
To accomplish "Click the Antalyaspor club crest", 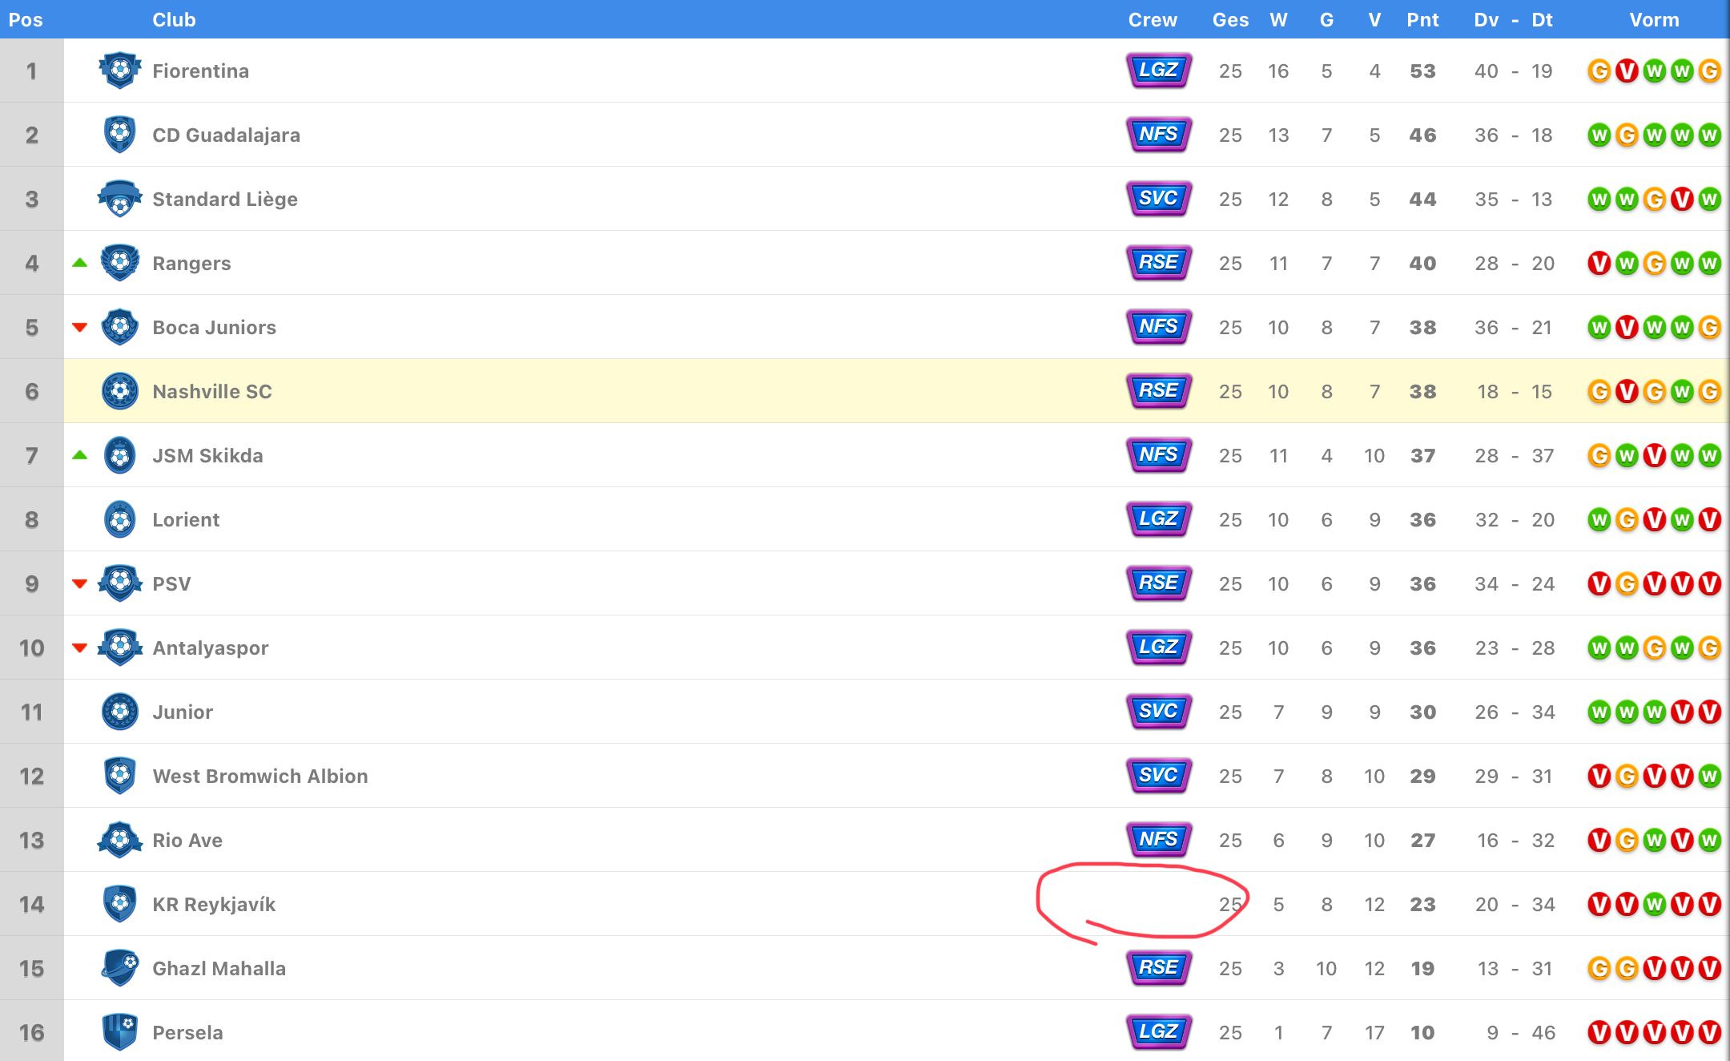I will 120,647.
